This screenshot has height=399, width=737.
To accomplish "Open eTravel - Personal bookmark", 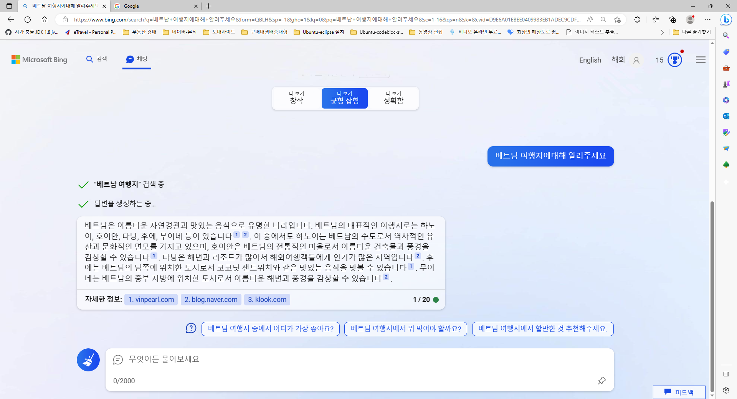I will point(91,32).
